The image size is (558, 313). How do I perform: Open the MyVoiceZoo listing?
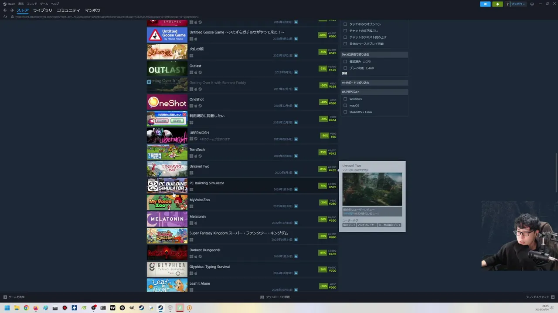(x=242, y=202)
